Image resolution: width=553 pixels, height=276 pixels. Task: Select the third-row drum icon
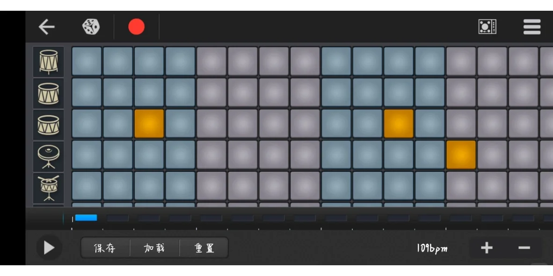pyautogui.click(x=49, y=125)
